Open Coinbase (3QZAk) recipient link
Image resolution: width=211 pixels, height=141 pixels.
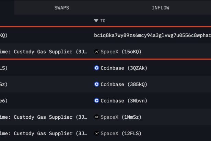(124, 68)
